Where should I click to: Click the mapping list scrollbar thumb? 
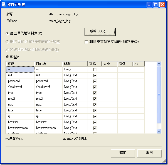pos(159,95)
